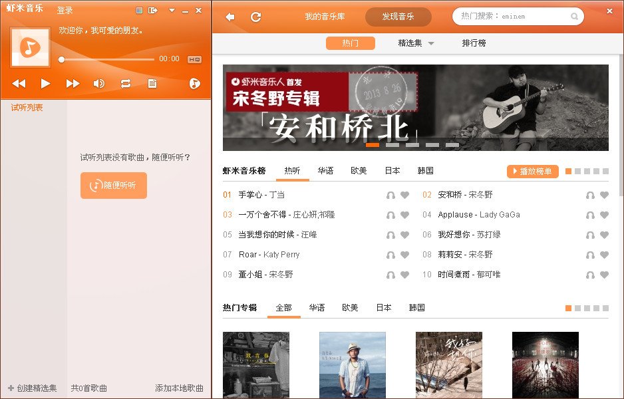Switch to 我的音乐库 tab
Screen dimensions: 624x399
(325, 17)
